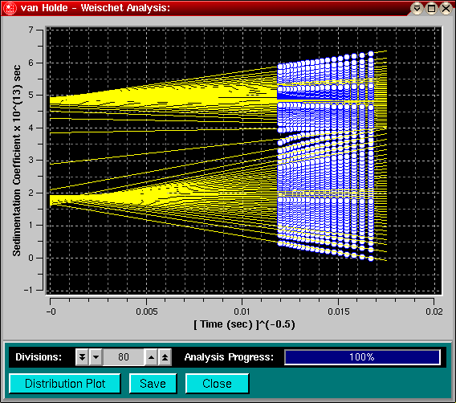Click the Divisions: label text
Screen dimensions: 456x403
click(39, 356)
